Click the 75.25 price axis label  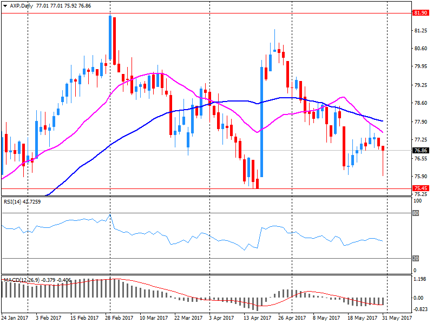tap(421, 194)
